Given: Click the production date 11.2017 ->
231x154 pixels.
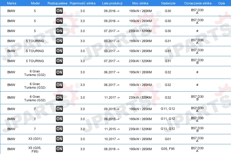Looking at the screenshot, I should point(112,98).
